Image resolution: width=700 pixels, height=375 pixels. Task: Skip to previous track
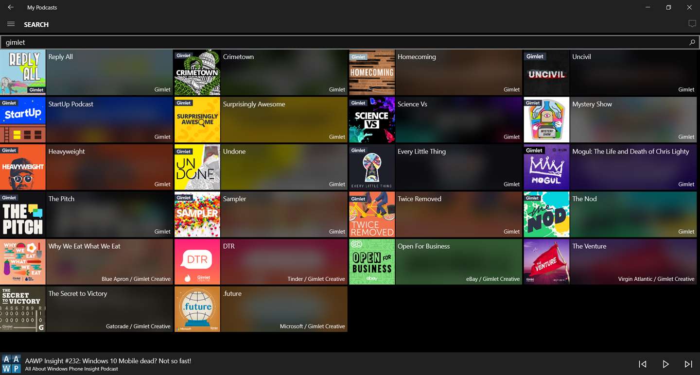[642, 364]
